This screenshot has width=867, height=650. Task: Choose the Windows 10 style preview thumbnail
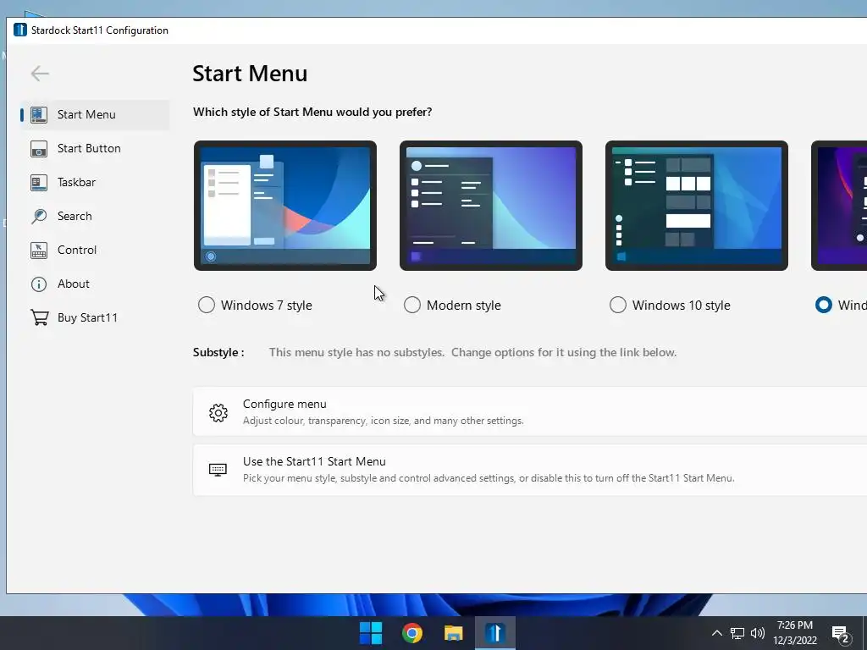point(697,206)
